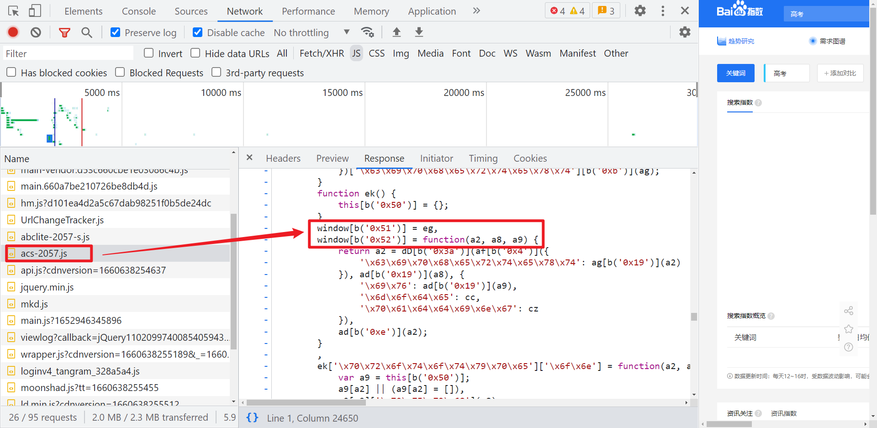Open DevTools settings gear
The height and width of the screenshot is (428, 877).
point(639,11)
